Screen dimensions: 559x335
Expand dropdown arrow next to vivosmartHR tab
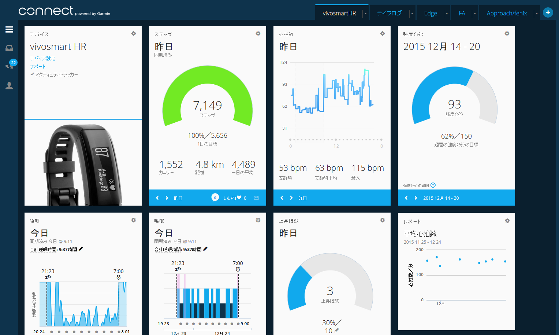coord(365,14)
